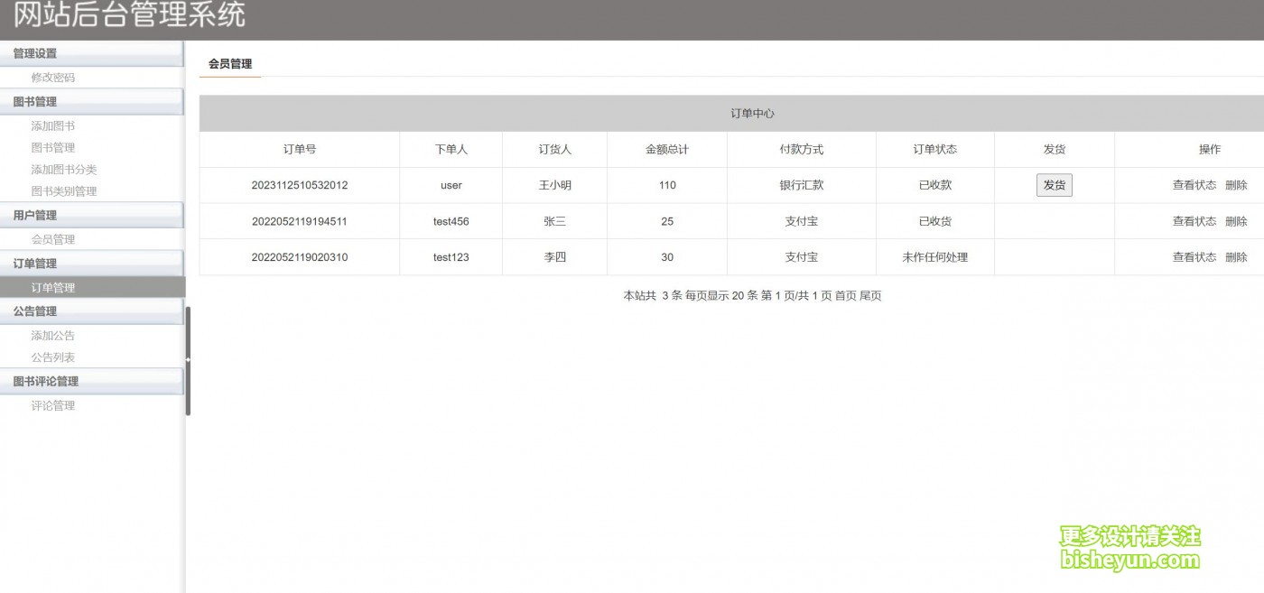Open 修改密码 in the sidebar
This screenshot has height=593, width=1264.
pyautogui.click(x=53, y=78)
